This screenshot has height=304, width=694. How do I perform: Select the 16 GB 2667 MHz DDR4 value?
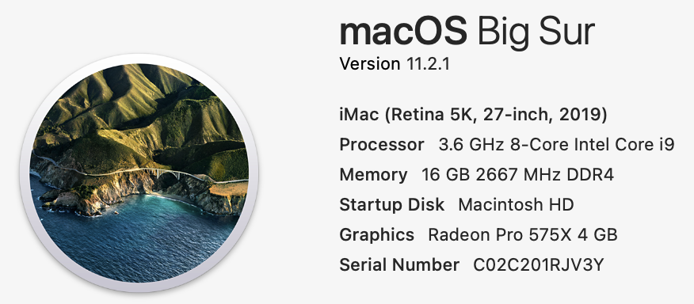(517, 175)
